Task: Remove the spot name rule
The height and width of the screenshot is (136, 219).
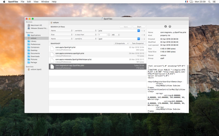Action: click(x=142, y=39)
